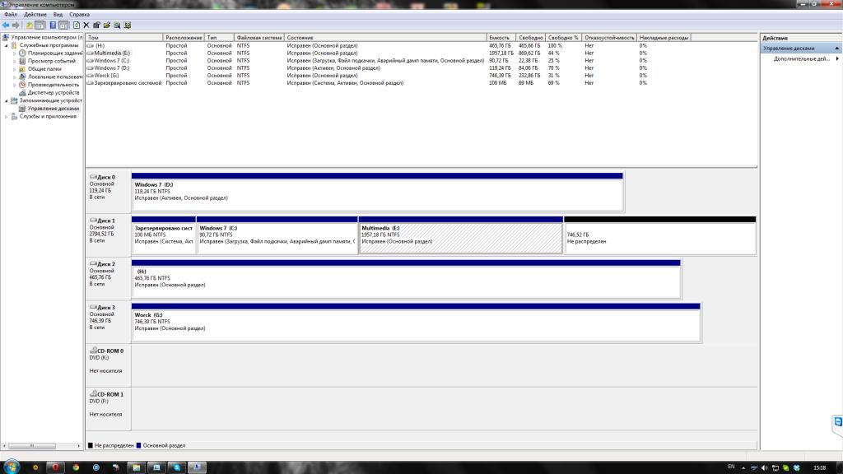The height and width of the screenshot is (474, 843).
Task: Expand the Службы и приложения node arrow
Action: tap(7, 116)
